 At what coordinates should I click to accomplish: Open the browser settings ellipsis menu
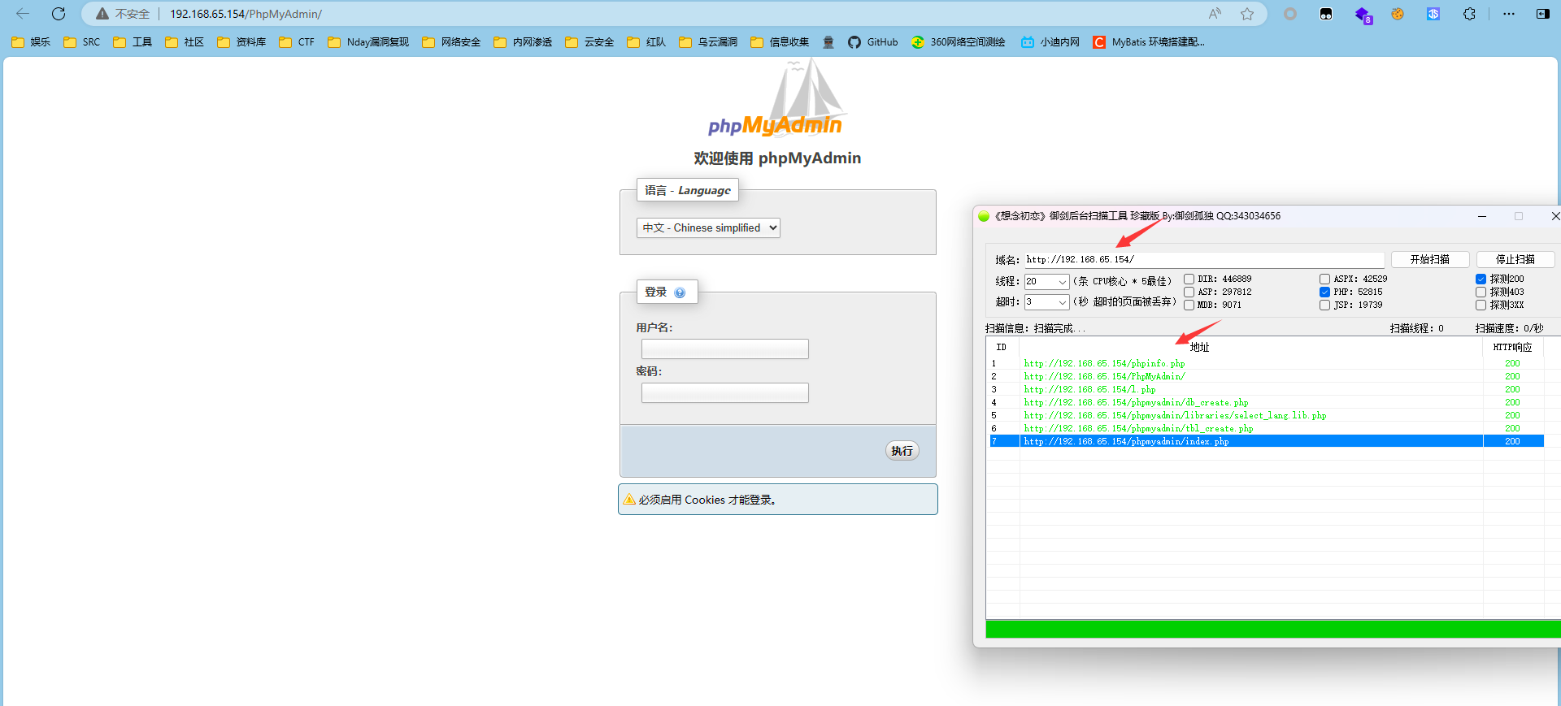point(1509,14)
